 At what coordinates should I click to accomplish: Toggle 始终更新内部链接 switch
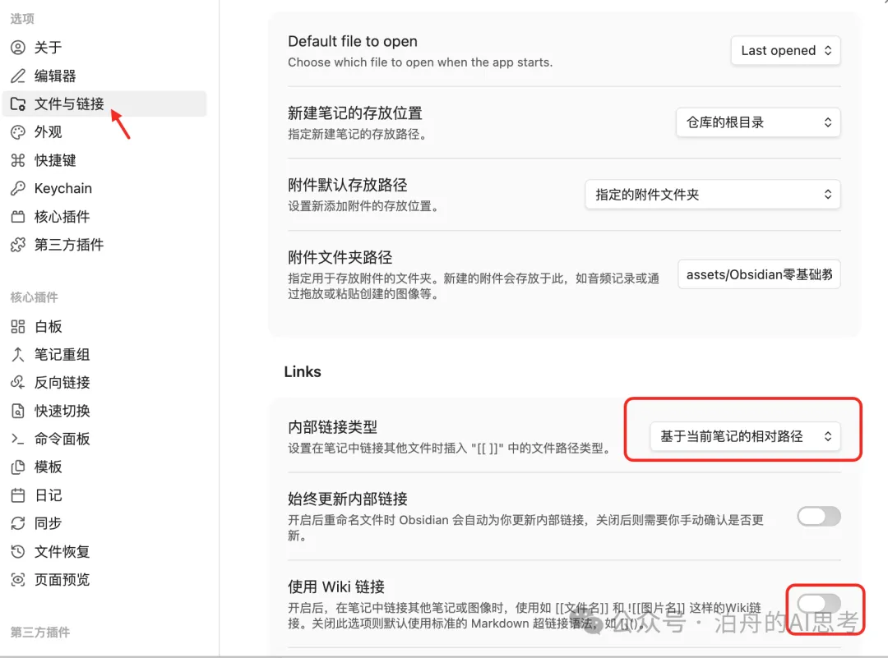819,517
